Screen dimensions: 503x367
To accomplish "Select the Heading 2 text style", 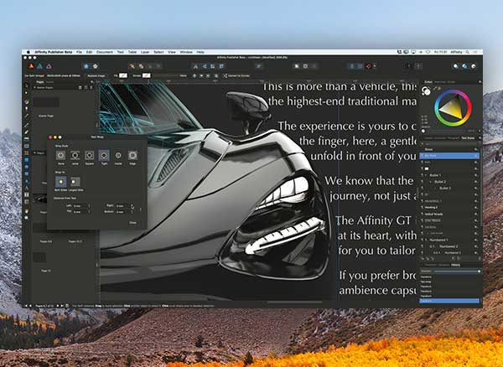I will (432, 207).
